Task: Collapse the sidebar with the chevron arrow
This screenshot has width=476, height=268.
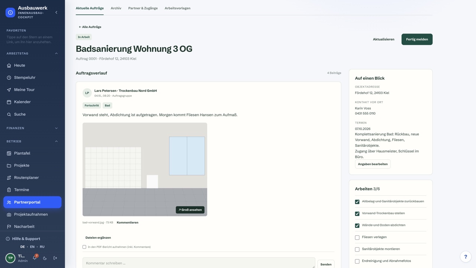Action: click(x=56, y=12)
